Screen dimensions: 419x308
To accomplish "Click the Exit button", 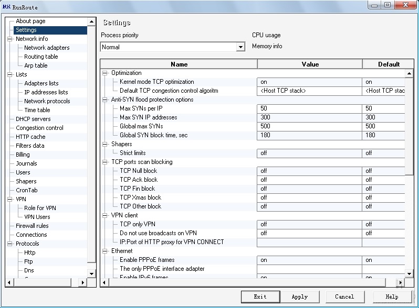I will (260, 296).
